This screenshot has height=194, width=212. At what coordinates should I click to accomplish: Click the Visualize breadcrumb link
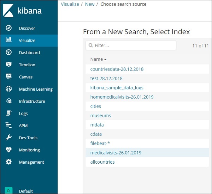pos(70,4)
